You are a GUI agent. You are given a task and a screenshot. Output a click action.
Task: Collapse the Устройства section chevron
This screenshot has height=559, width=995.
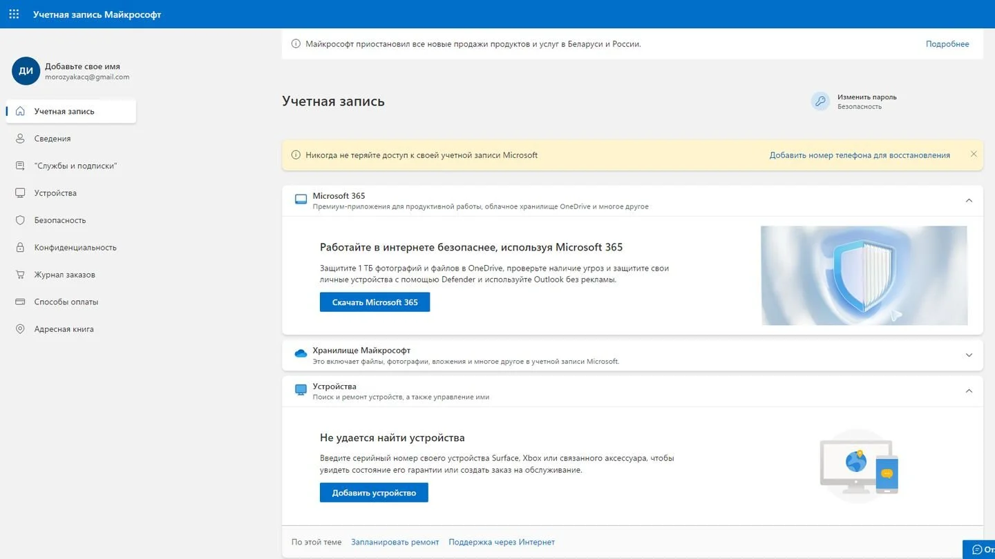click(969, 391)
